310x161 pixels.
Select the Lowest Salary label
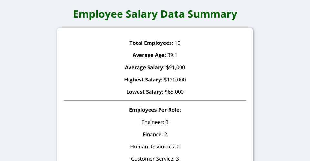pos(145,92)
